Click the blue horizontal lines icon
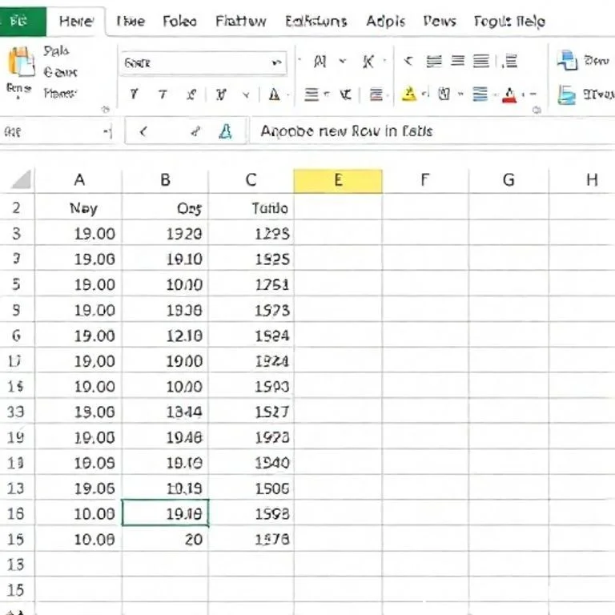Image resolution: width=615 pixels, height=615 pixels. click(x=480, y=94)
